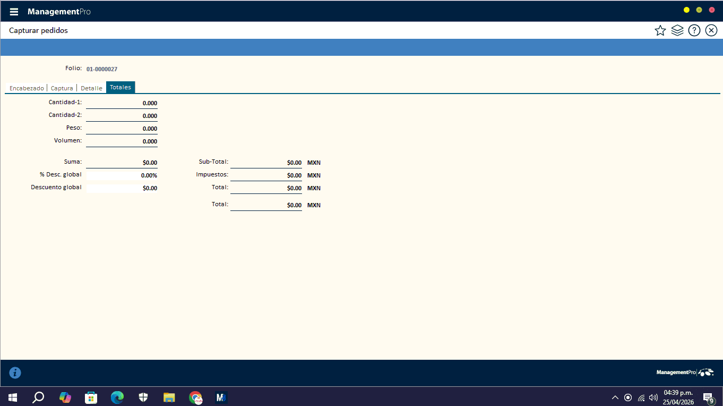The width and height of the screenshot is (723, 406).
Task: Focus the Descuento global amount field
Action: pos(122,188)
